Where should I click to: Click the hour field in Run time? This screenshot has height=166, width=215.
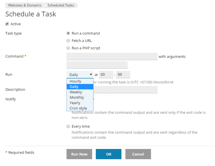(x=106, y=75)
